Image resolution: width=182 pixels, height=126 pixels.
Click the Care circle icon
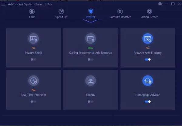(x=32, y=12)
